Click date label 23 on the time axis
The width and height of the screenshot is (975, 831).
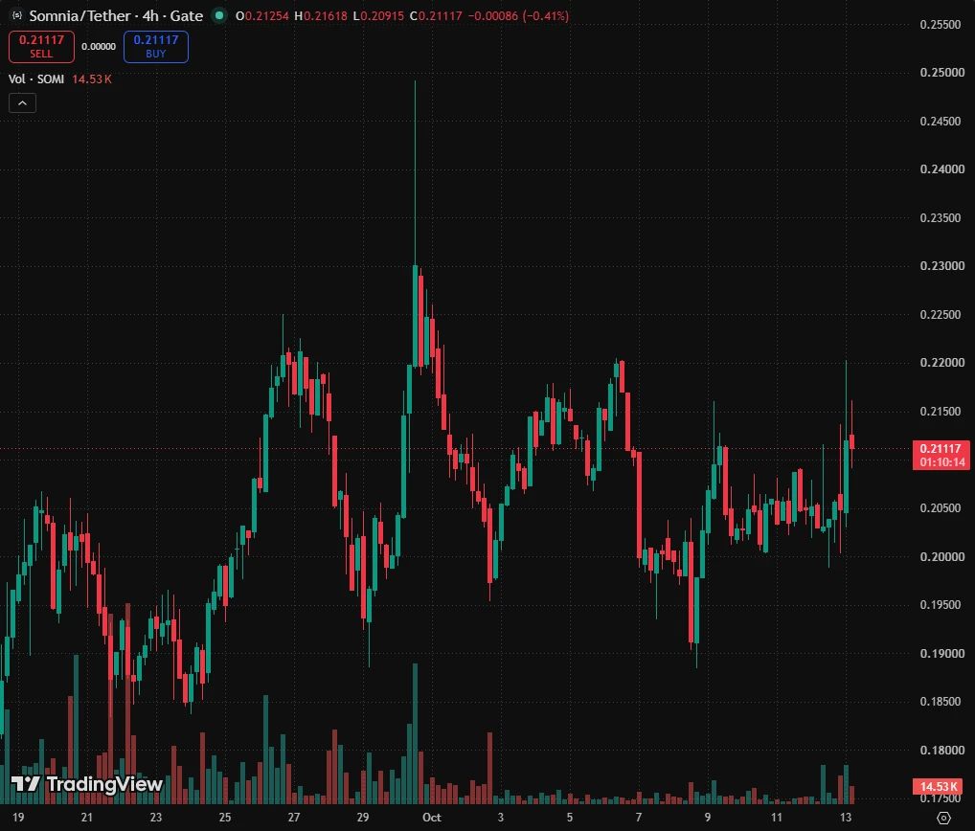[x=156, y=818]
